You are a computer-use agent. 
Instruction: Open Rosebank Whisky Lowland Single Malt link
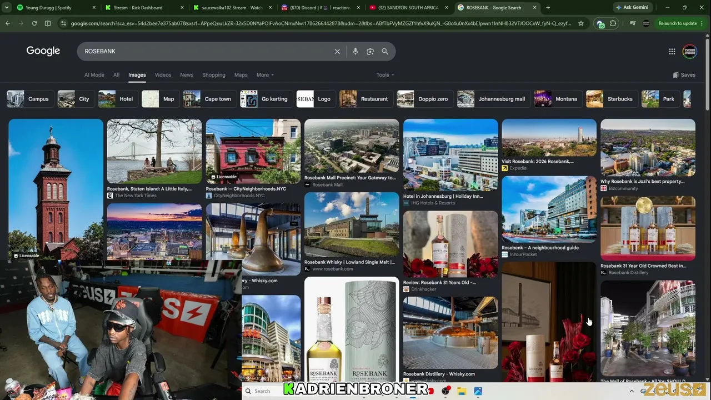click(x=349, y=262)
